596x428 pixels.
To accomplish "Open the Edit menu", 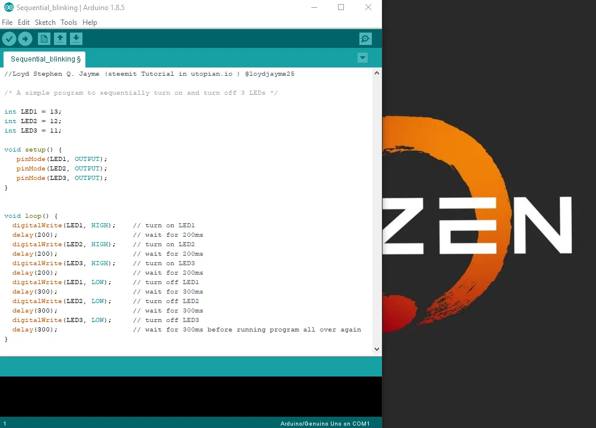I will click(x=24, y=22).
